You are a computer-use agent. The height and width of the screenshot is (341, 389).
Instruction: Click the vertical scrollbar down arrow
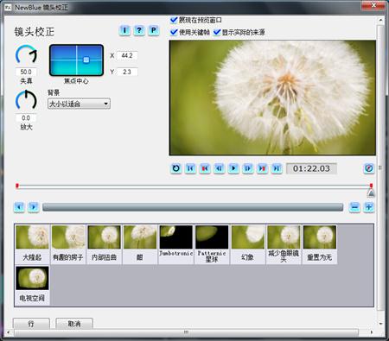(380, 324)
